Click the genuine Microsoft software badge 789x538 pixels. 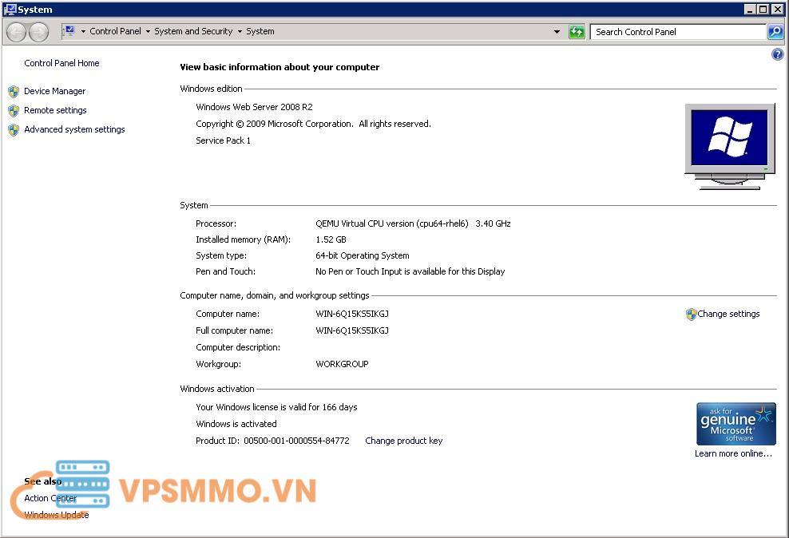pyautogui.click(x=735, y=424)
